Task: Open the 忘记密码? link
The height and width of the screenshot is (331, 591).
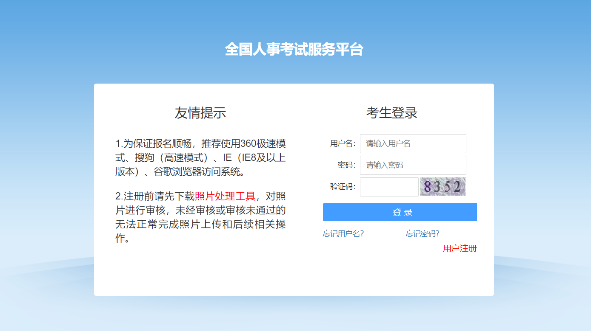Action: pyautogui.click(x=423, y=234)
